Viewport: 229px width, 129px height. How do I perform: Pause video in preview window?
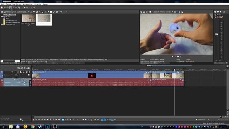point(175,57)
